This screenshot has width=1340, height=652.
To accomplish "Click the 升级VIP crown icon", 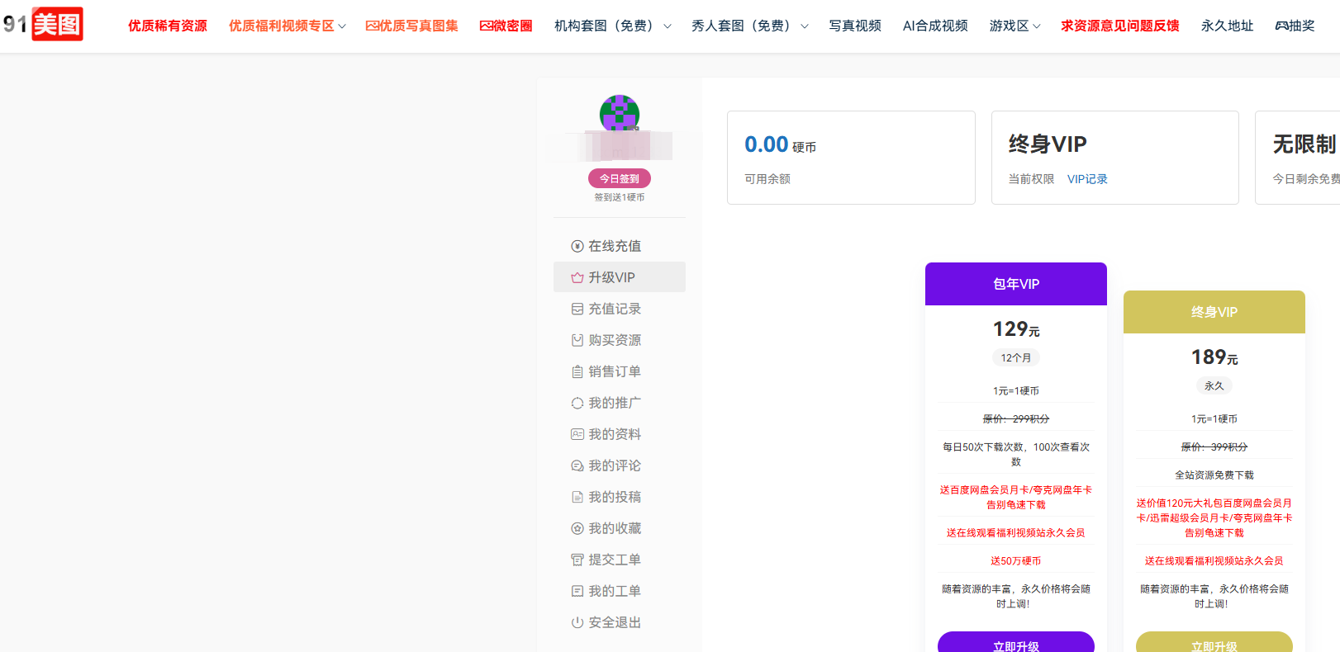I will click(x=577, y=277).
